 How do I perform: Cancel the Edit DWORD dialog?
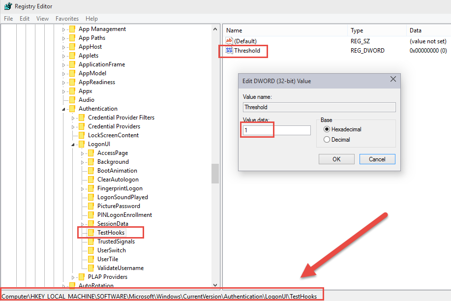pyautogui.click(x=377, y=159)
